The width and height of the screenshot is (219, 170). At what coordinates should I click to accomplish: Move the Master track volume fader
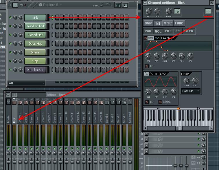(x=8, y=162)
